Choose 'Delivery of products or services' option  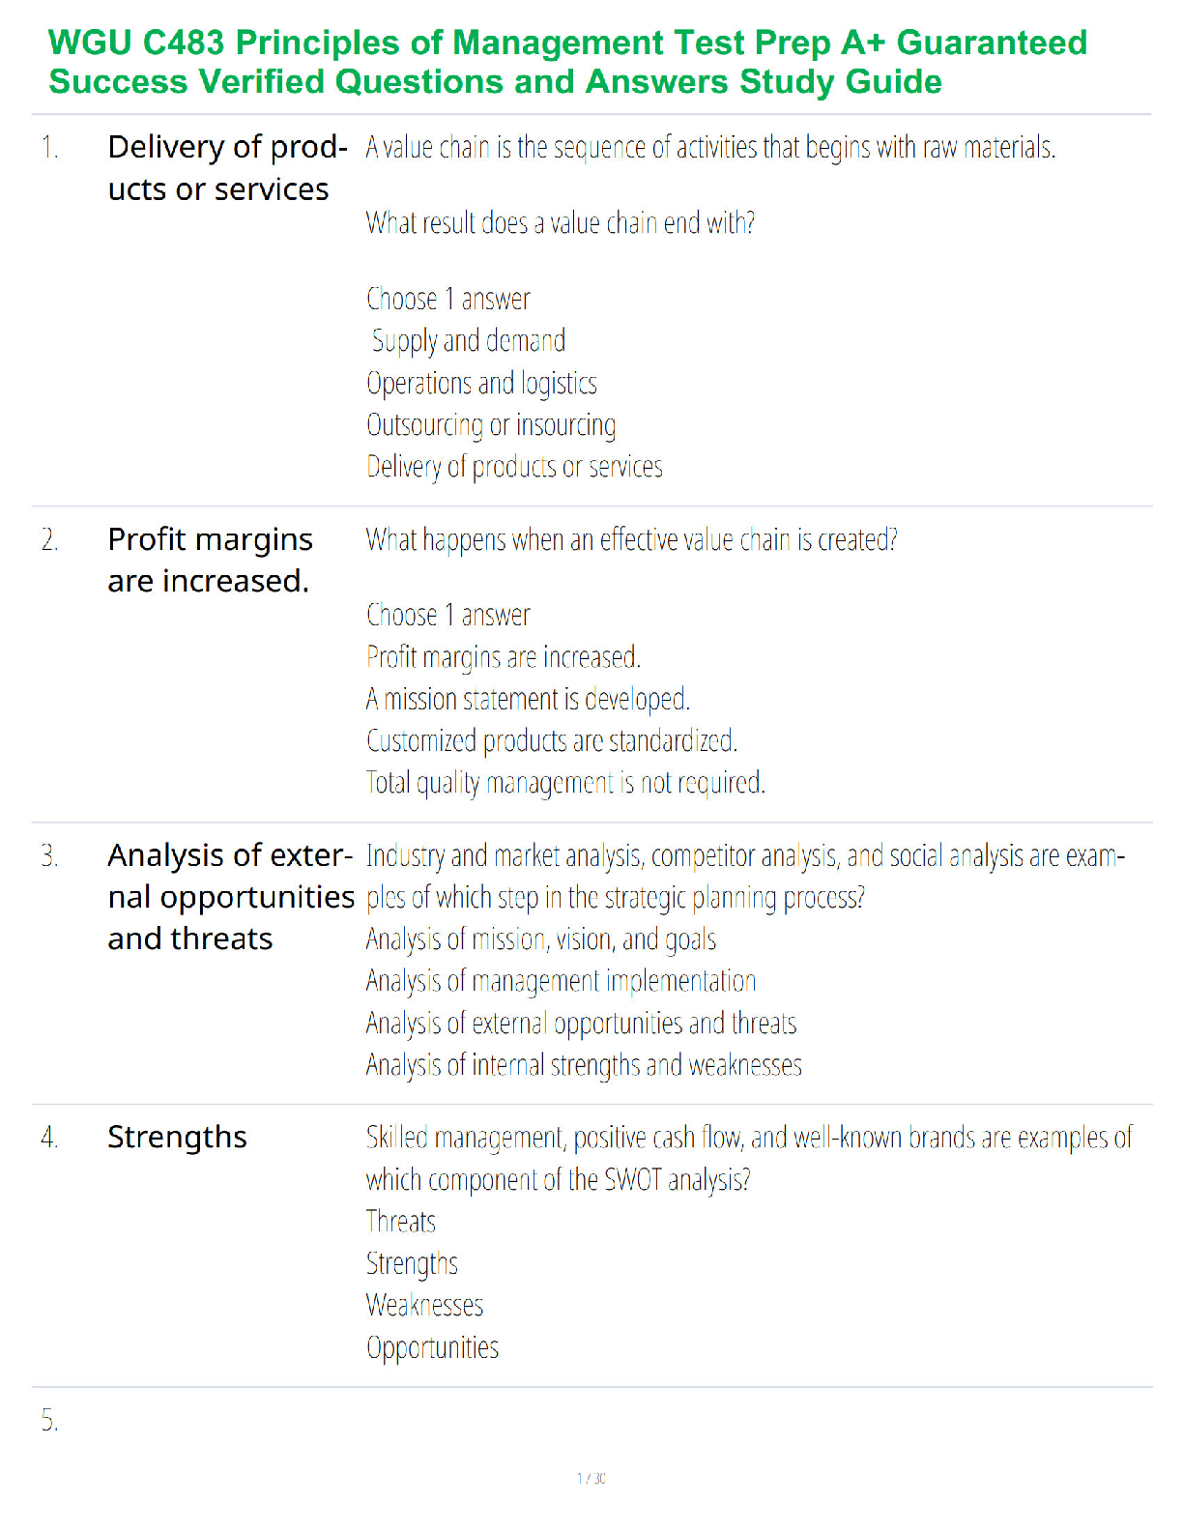coord(514,467)
